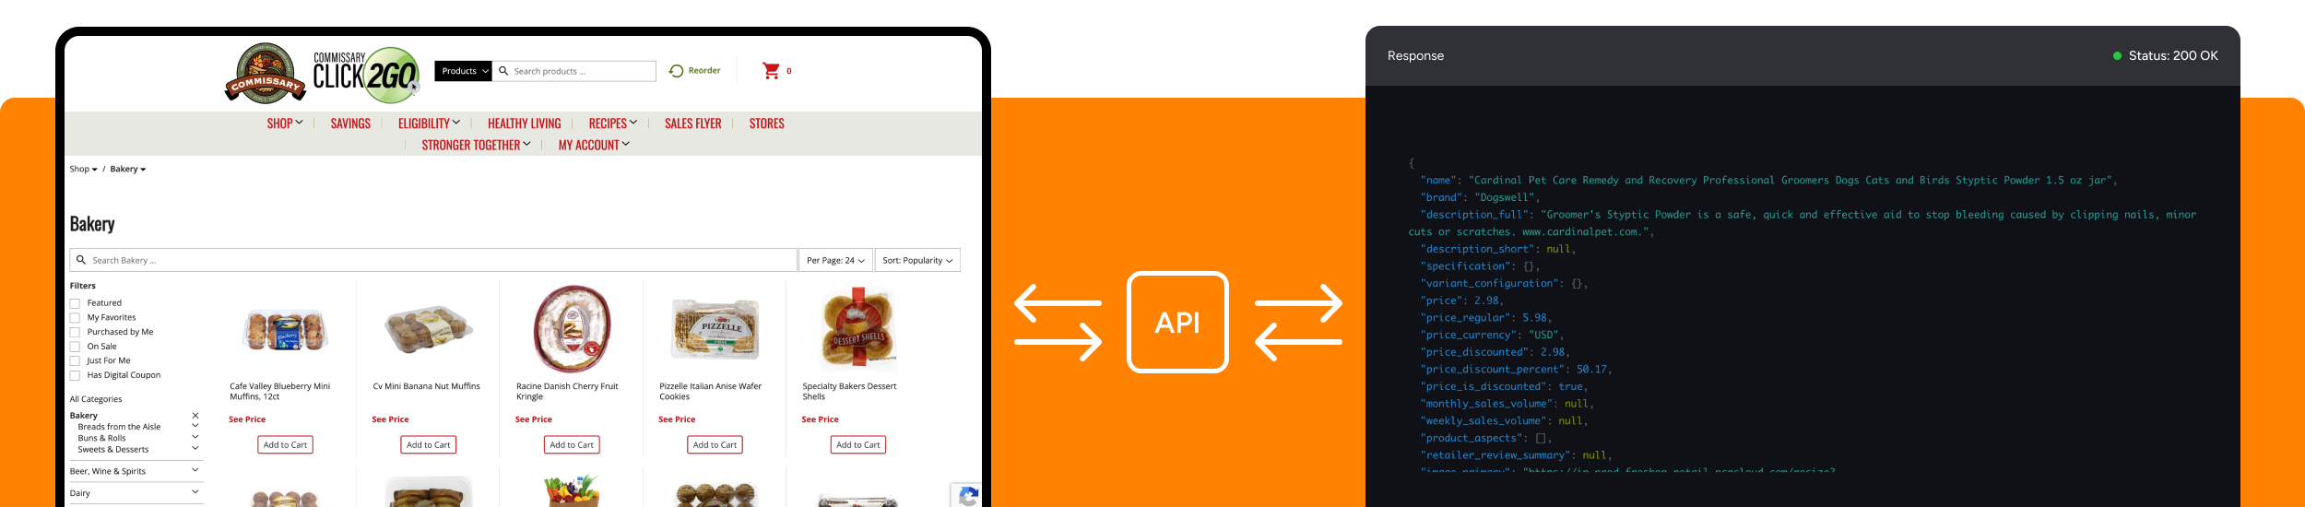Open the Products search scope dropdown
Image resolution: width=2305 pixels, height=507 pixels.
point(463,71)
